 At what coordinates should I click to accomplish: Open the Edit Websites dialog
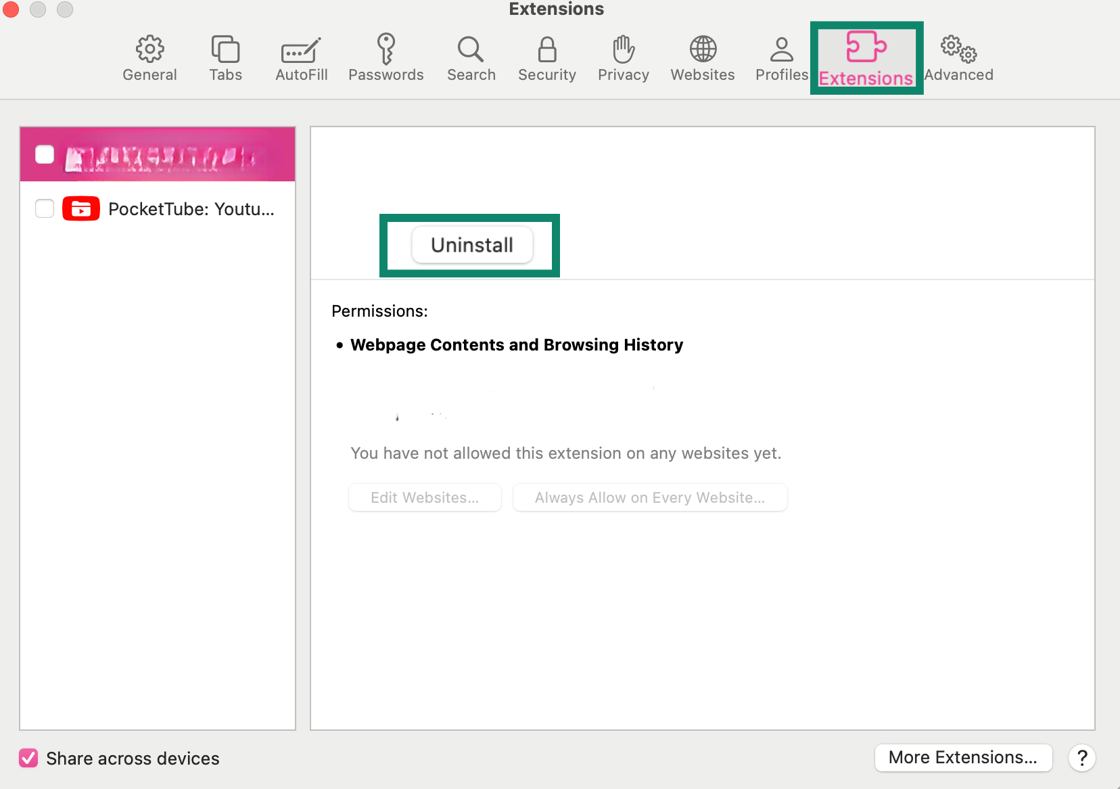425,497
